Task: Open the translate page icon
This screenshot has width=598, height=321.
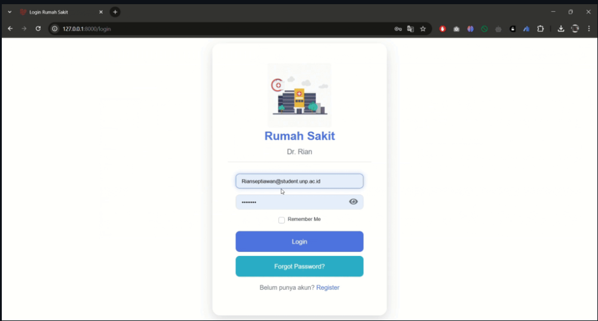Action: point(410,29)
